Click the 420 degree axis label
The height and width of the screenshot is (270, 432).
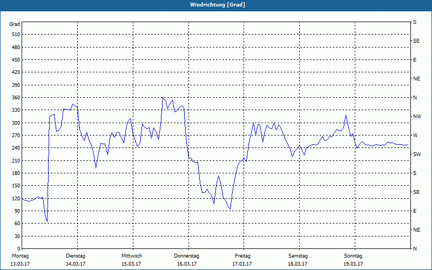[x=16, y=72]
